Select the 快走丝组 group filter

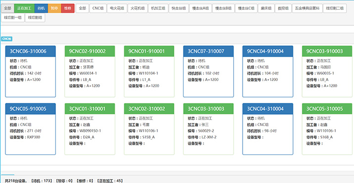click(x=179, y=8)
